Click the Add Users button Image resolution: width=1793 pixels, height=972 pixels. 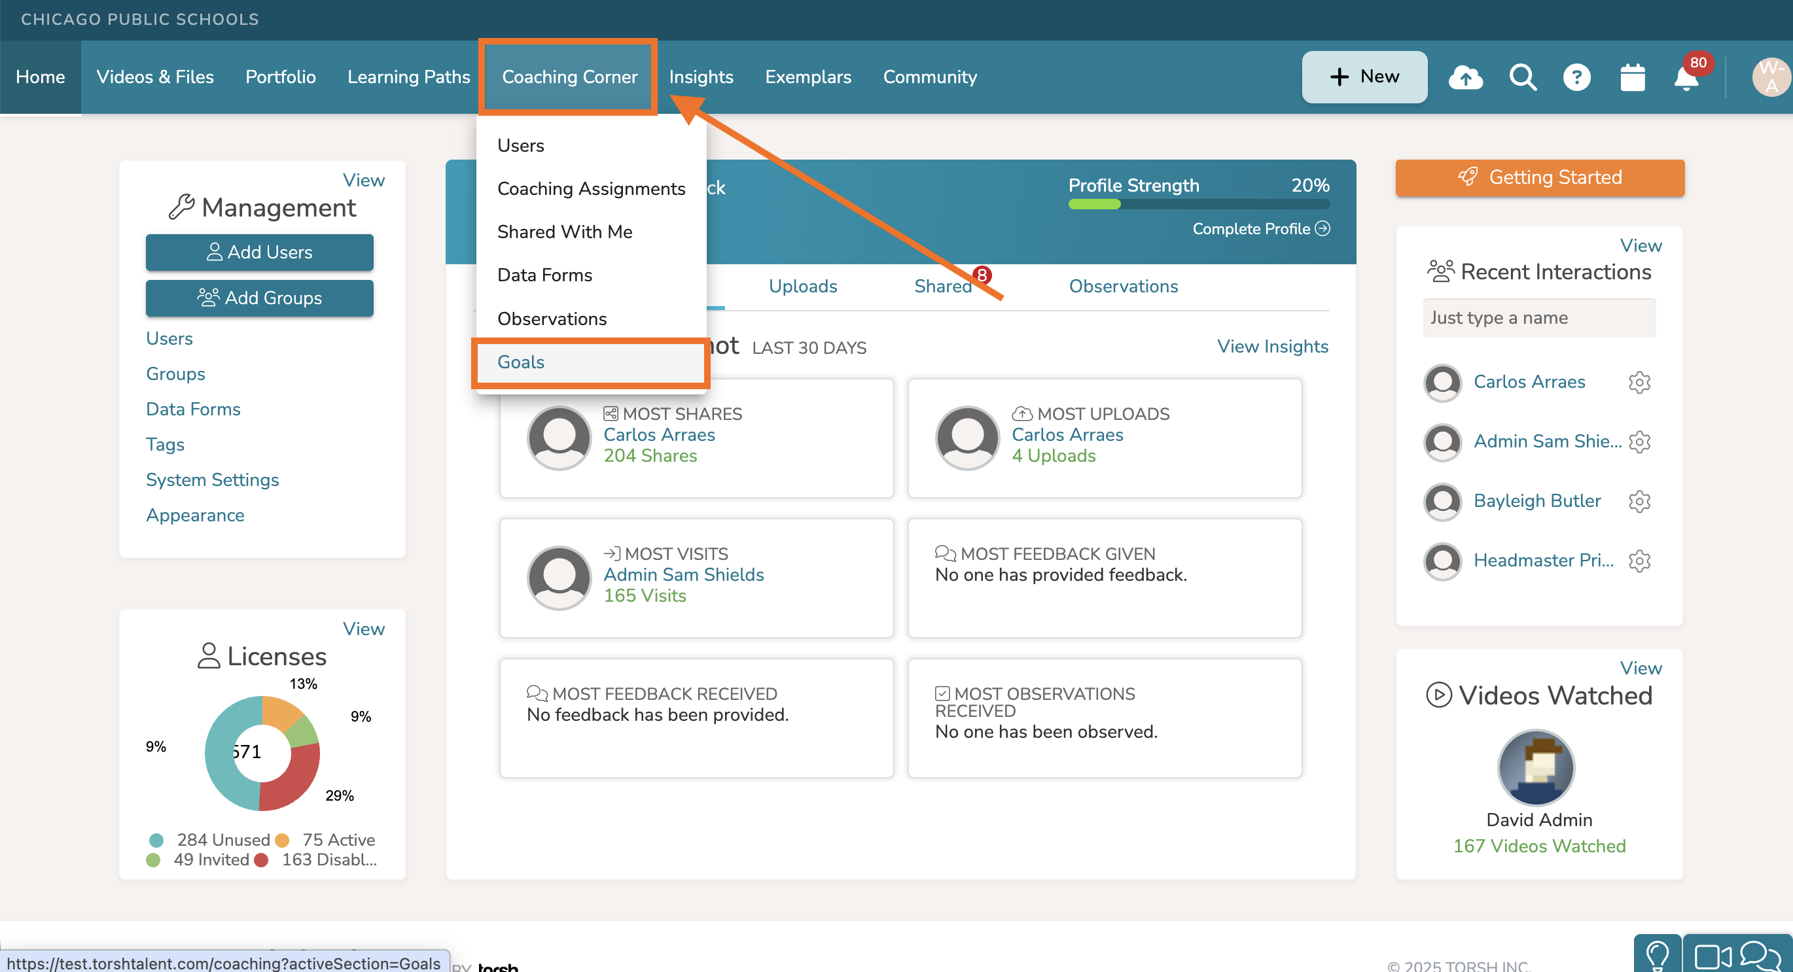[x=259, y=252]
